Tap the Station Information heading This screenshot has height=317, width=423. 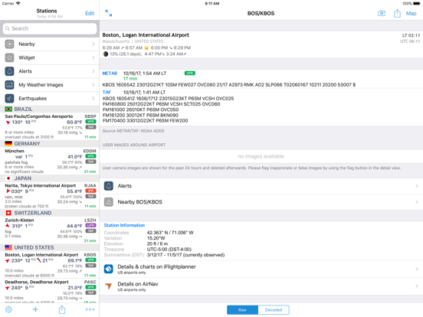click(124, 225)
